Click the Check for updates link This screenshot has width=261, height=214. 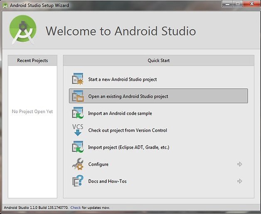point(76,207)
